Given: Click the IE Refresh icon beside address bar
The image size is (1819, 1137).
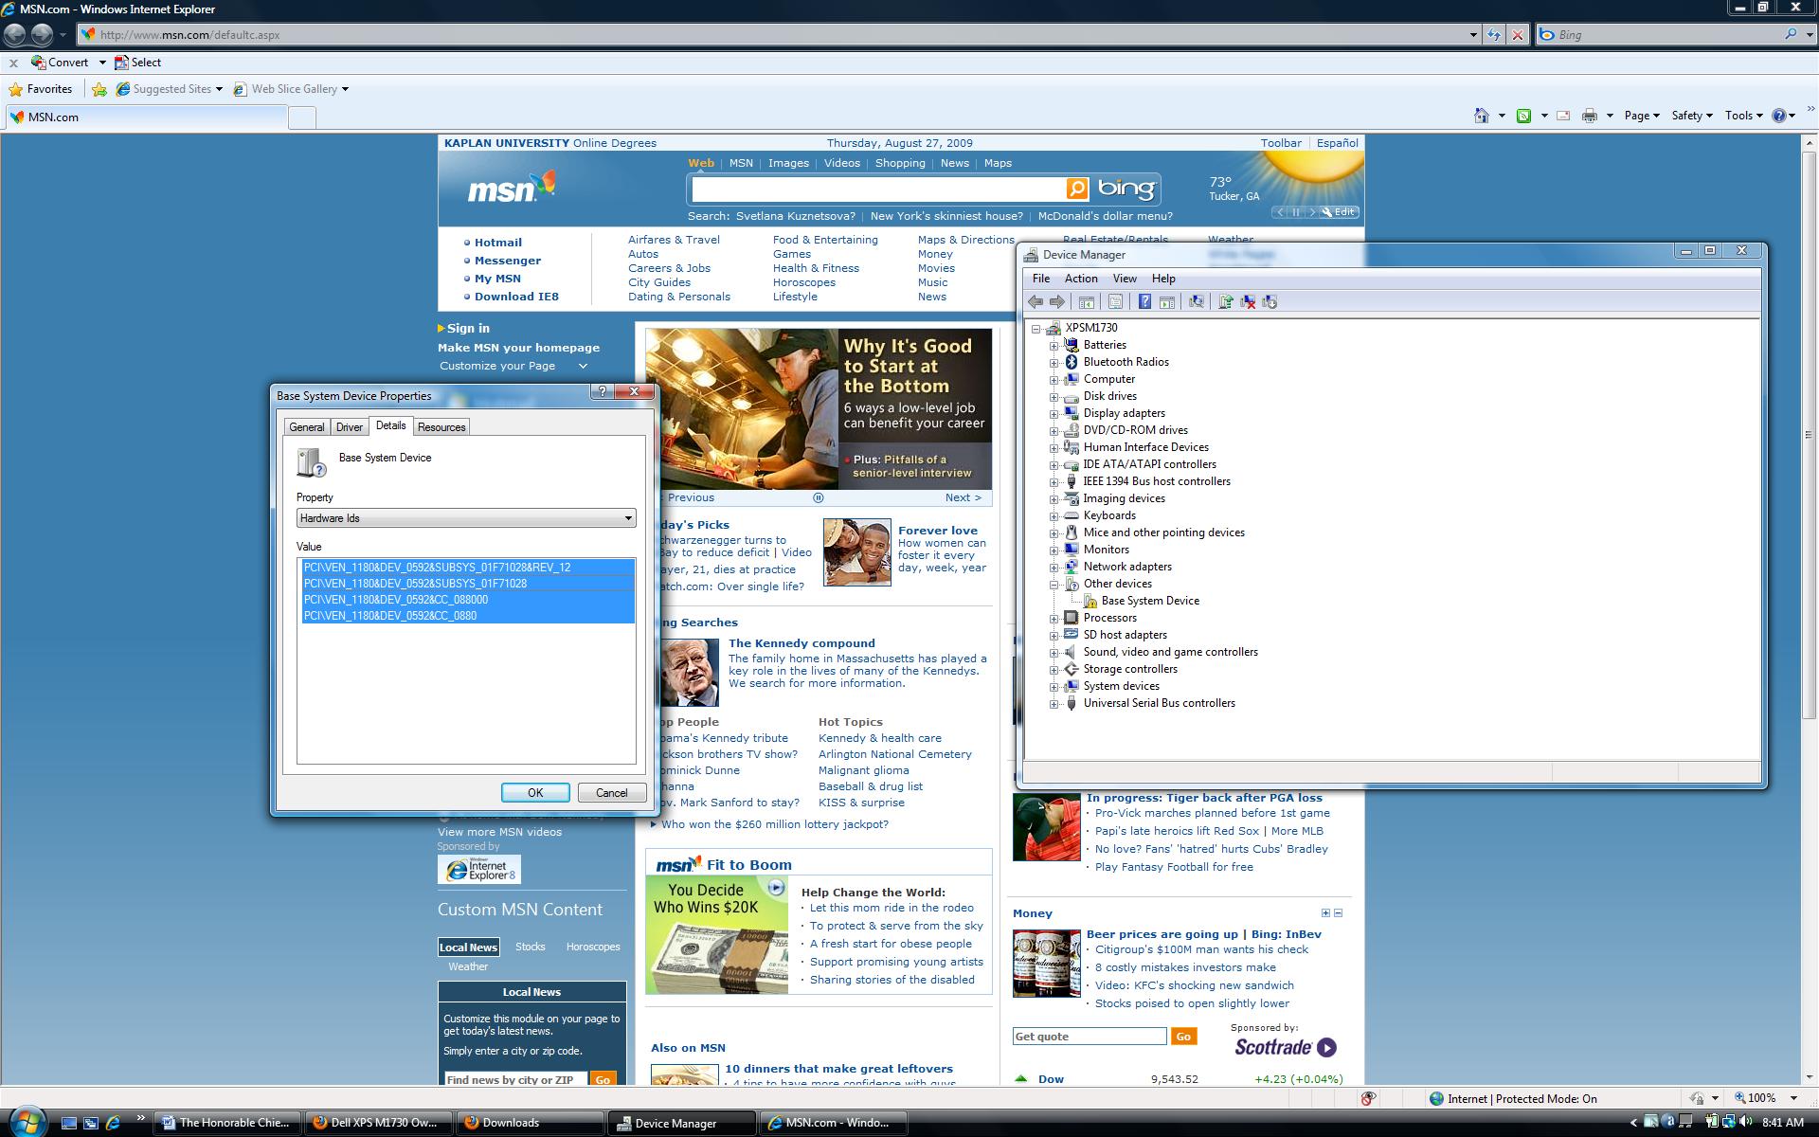Looking at the screenshot, I should (x=1494, y=35).
